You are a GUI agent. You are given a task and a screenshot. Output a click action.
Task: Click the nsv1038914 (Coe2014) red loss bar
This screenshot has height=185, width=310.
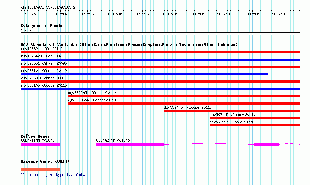(160, 52)
